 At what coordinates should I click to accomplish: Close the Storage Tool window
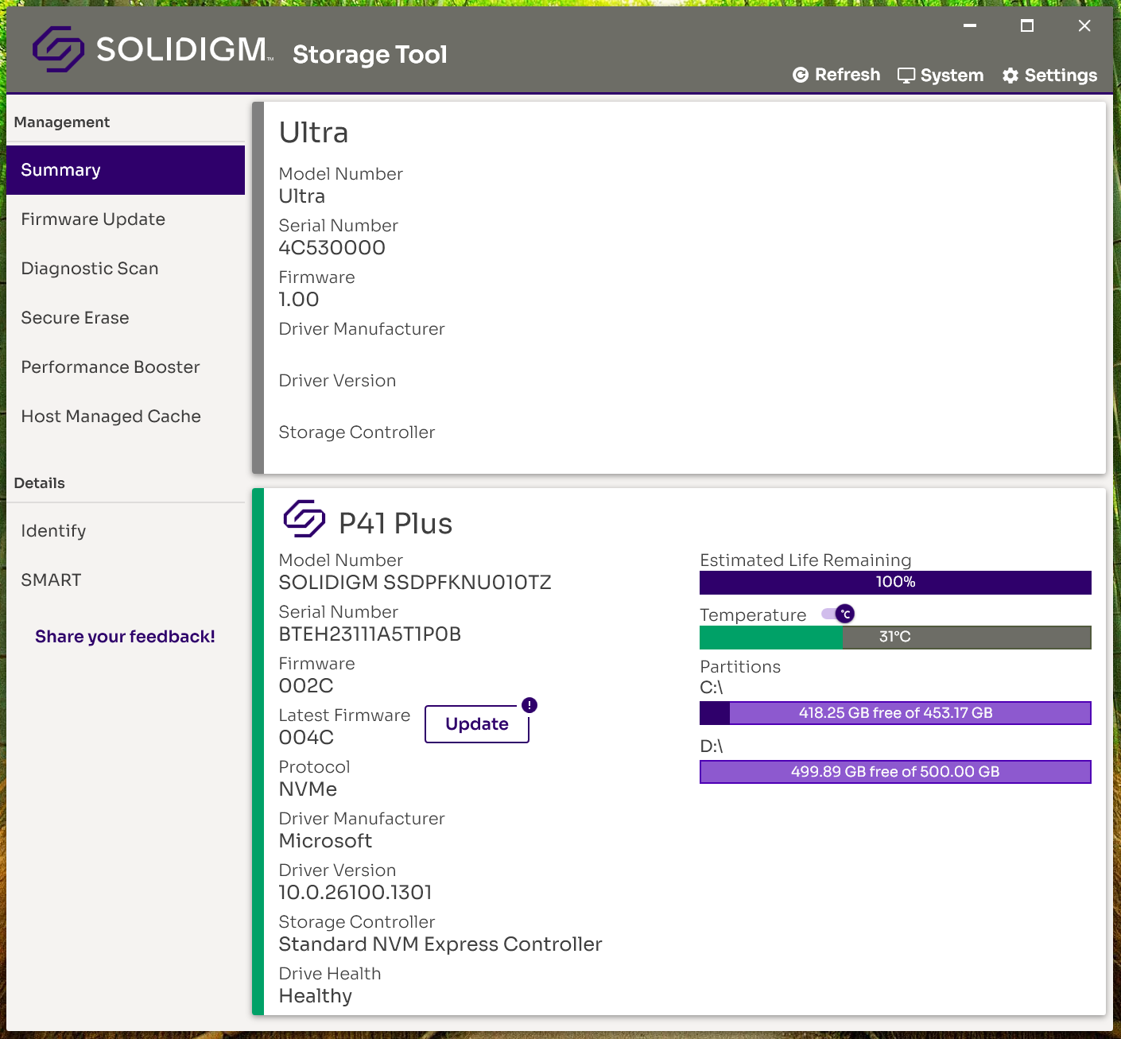pyautogui.click(x=1084, y=25)
